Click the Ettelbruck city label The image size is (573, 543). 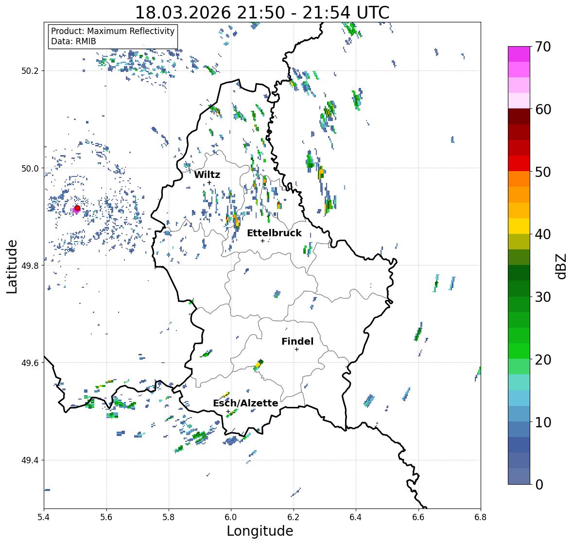pyautogui.click(x=274, y=233)
